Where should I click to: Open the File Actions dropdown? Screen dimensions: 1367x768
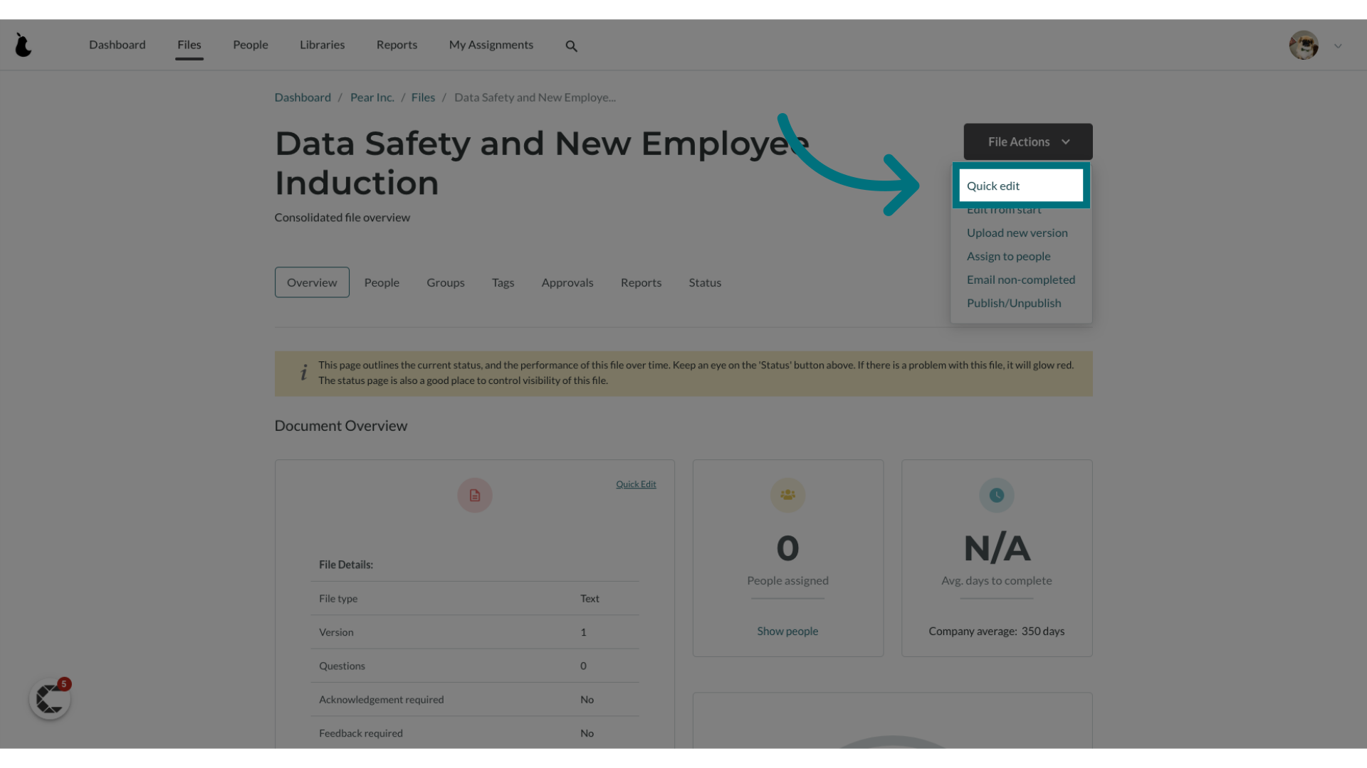[1028, 142]
